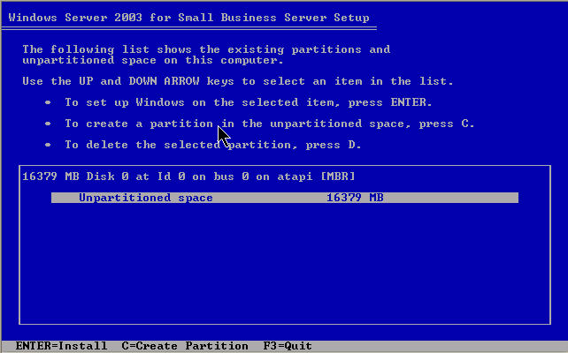
Task: Click the 'press C.' instruction text
Action: tap(446, 124)
